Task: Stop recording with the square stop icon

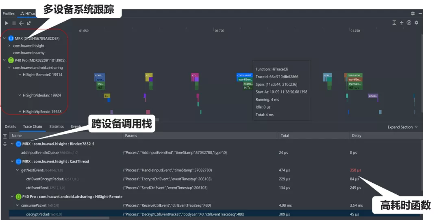Action: point(14,23)
